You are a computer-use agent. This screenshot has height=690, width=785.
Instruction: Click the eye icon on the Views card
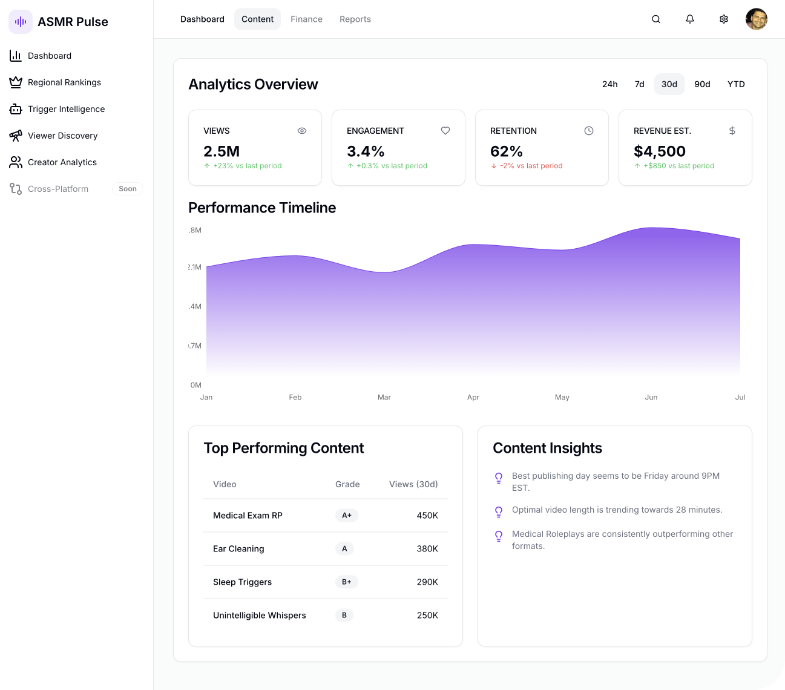pyautogui.click(x=302, y=131)
